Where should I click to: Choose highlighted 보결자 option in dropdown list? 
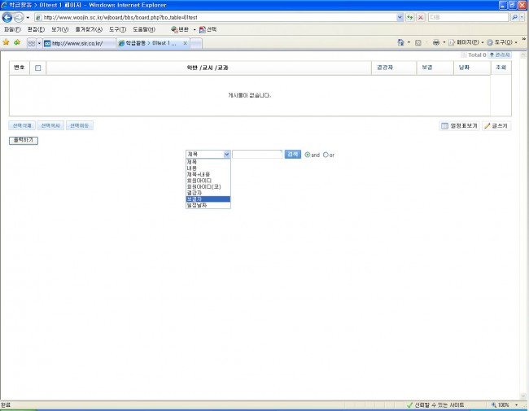pos(208,199)
